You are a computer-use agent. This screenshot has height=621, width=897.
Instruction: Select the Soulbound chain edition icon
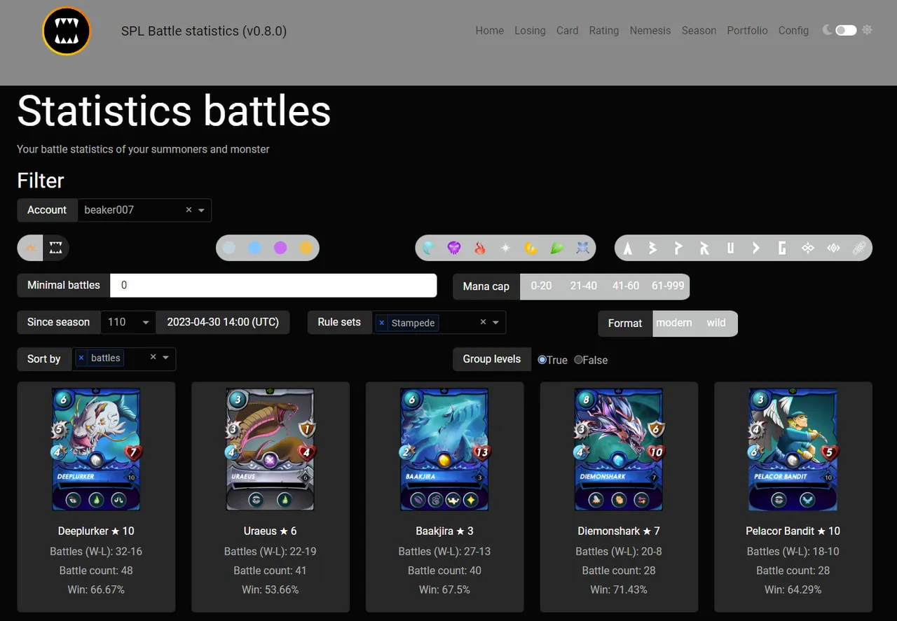(859, 248)
